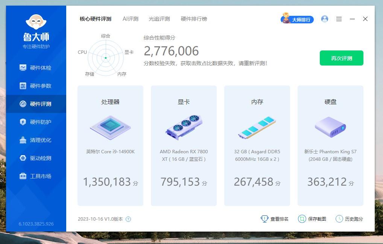Click the 处理器 card title
The image size is (383, 244).
tap(110, 102)
